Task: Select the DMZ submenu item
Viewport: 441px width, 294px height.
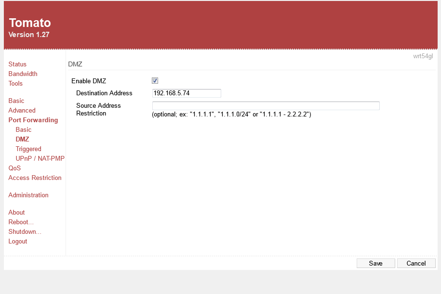Action: pos(22,140)
